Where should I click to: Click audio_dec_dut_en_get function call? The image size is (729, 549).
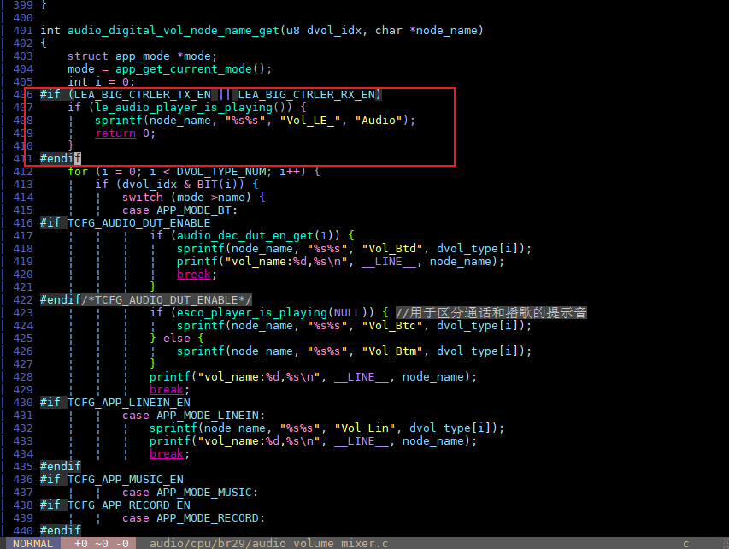click(245, 236)
